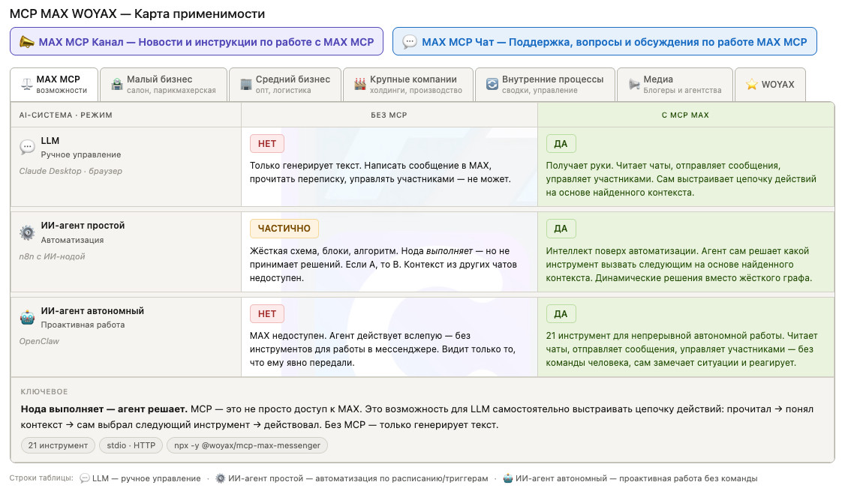Click the star icon on WOYAX tab
848x497 pixels.
click(752, 84)
